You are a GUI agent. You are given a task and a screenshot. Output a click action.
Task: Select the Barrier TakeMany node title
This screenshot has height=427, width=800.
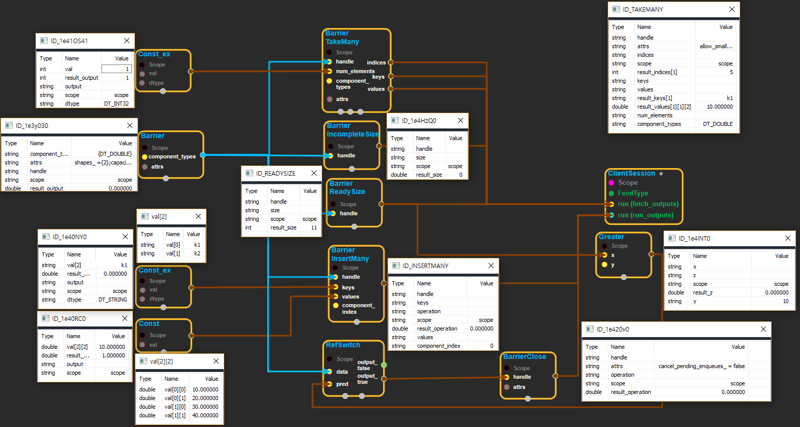[342, 38]
